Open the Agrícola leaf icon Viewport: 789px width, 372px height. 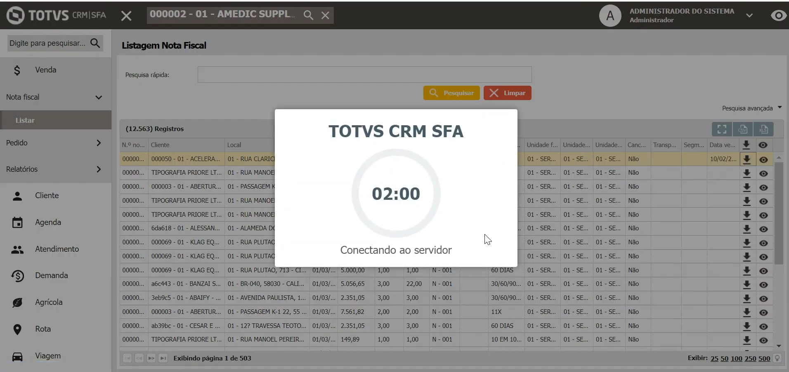coord(17,302)
